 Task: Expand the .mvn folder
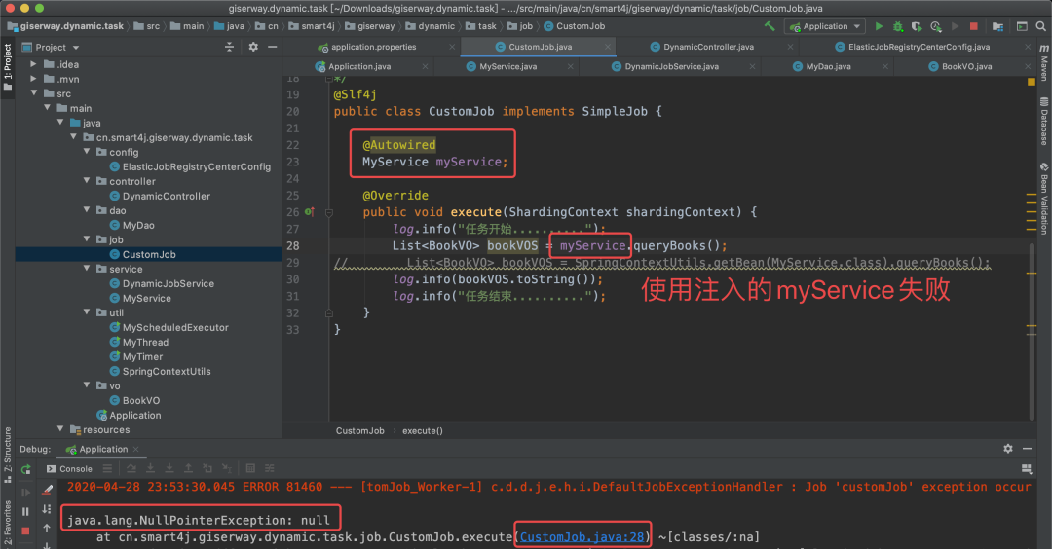click(x=33, y=79)
